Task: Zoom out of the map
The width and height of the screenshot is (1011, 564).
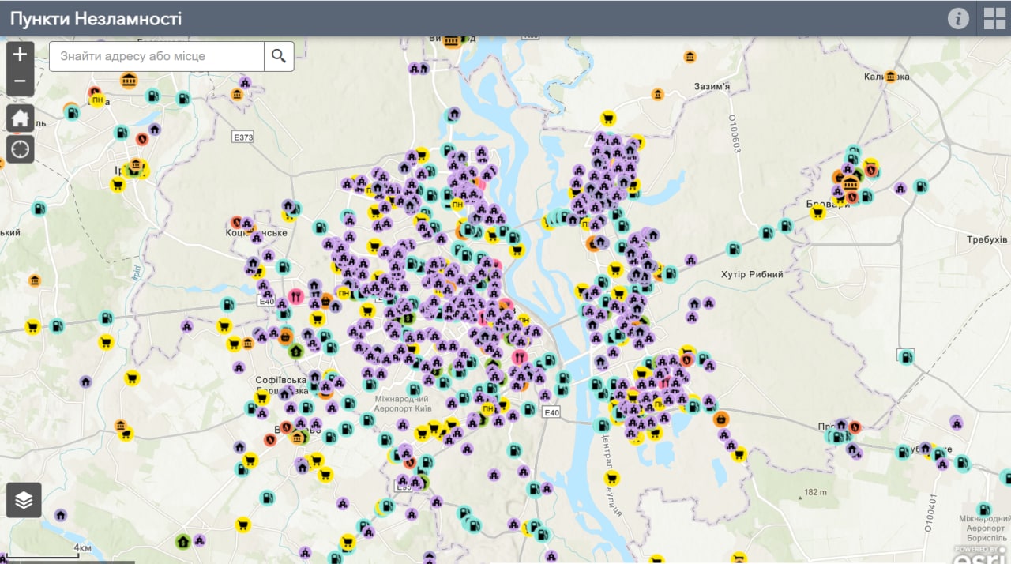Action: tap(21, 81)
